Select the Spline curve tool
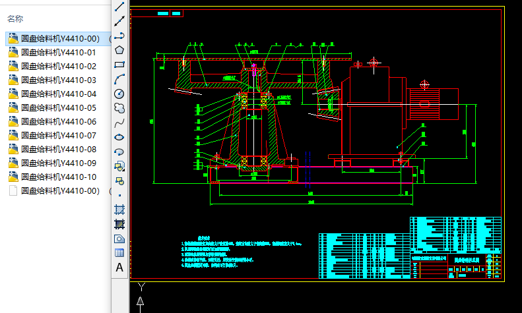 pyautogui.click(x=119, y=123)
